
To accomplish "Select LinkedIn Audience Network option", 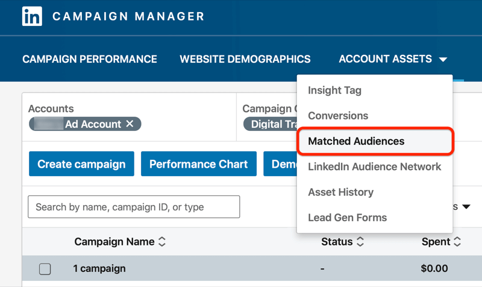I will coord(374,166).
